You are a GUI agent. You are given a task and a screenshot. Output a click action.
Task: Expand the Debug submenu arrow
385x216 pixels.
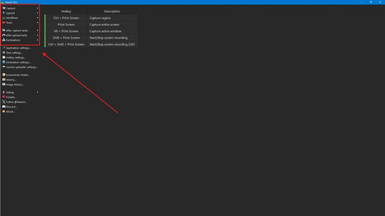point(38,92)
